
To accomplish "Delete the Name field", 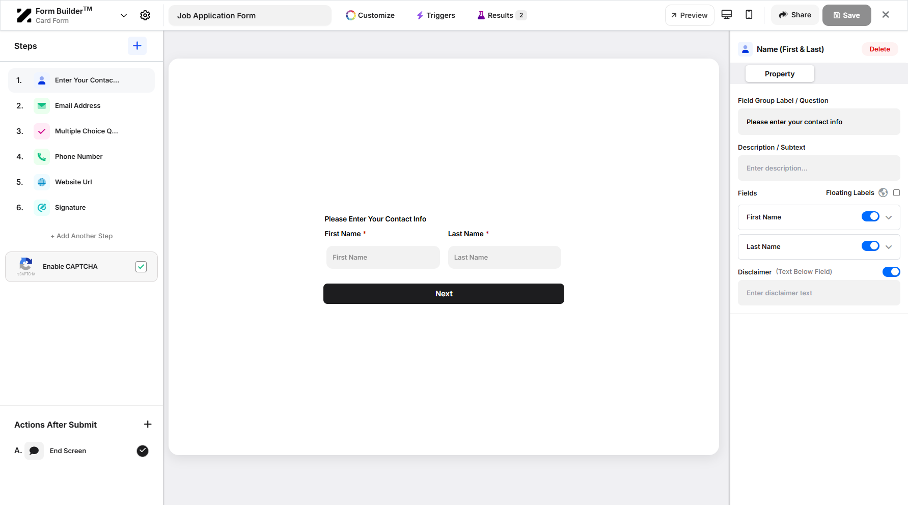I will pos(879,49).
